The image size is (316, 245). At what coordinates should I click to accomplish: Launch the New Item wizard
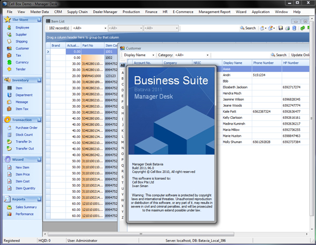pos(22,167)
